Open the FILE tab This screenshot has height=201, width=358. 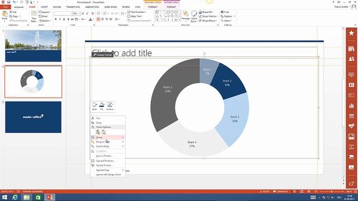tap(5, 7)
